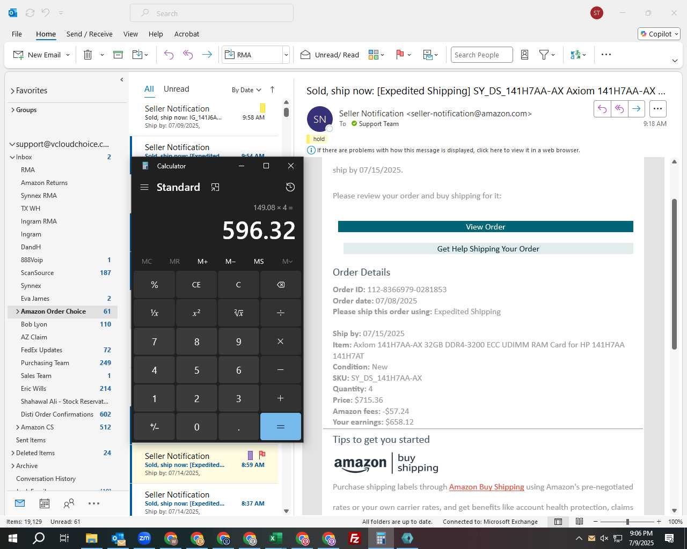Open Calculator hamburger navigation menu
The height and width of the screenshot is (549, 687).
pos(144,187)
